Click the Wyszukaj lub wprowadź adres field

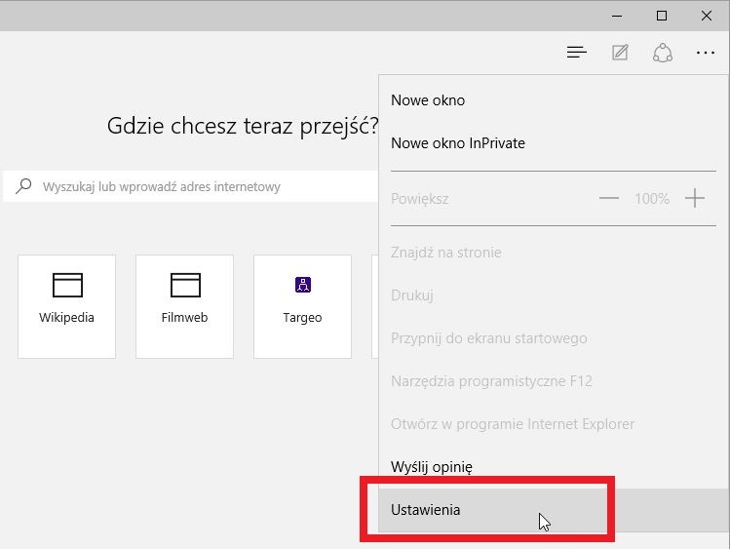pyautogui.click(x=191, y=186)
